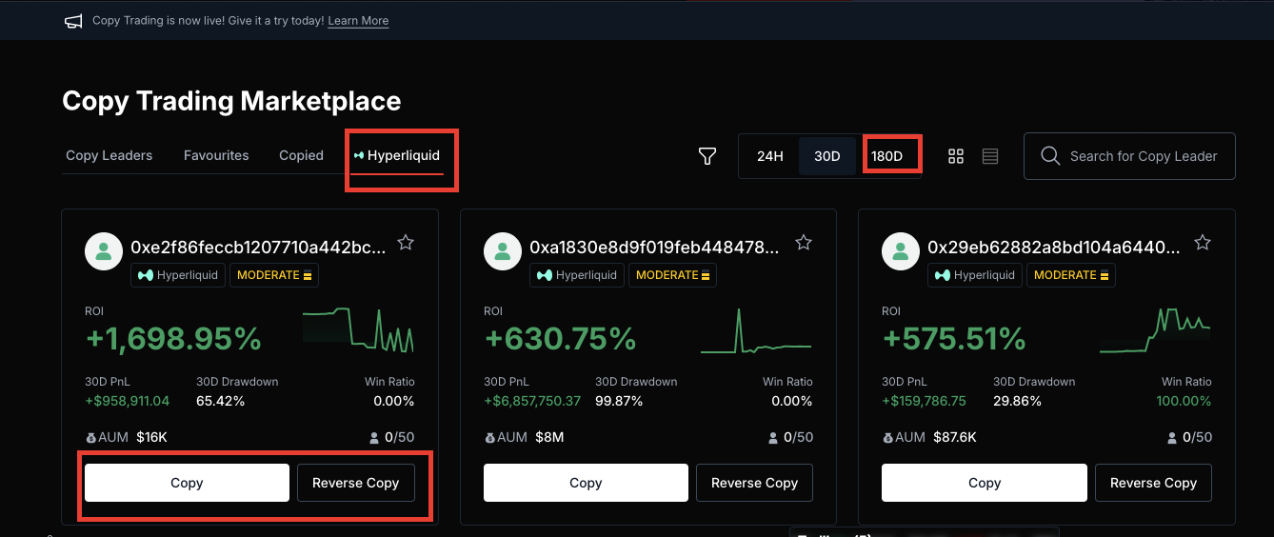Open ROI chart on +575.51% card
Image resolution: width=1274 pixels, height=537 pixels.
1155,330
